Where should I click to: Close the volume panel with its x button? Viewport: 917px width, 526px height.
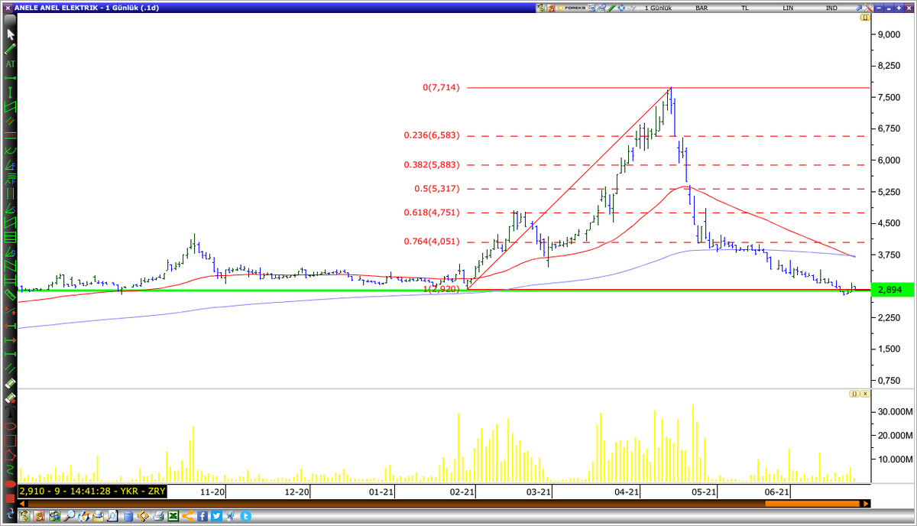tap(865, 394)
